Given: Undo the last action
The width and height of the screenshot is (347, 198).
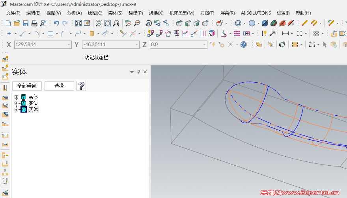Looking at the screenshot, I should (x=56, y=23).
